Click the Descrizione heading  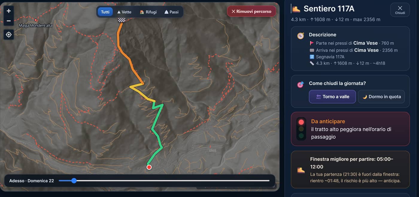[323, 35]
